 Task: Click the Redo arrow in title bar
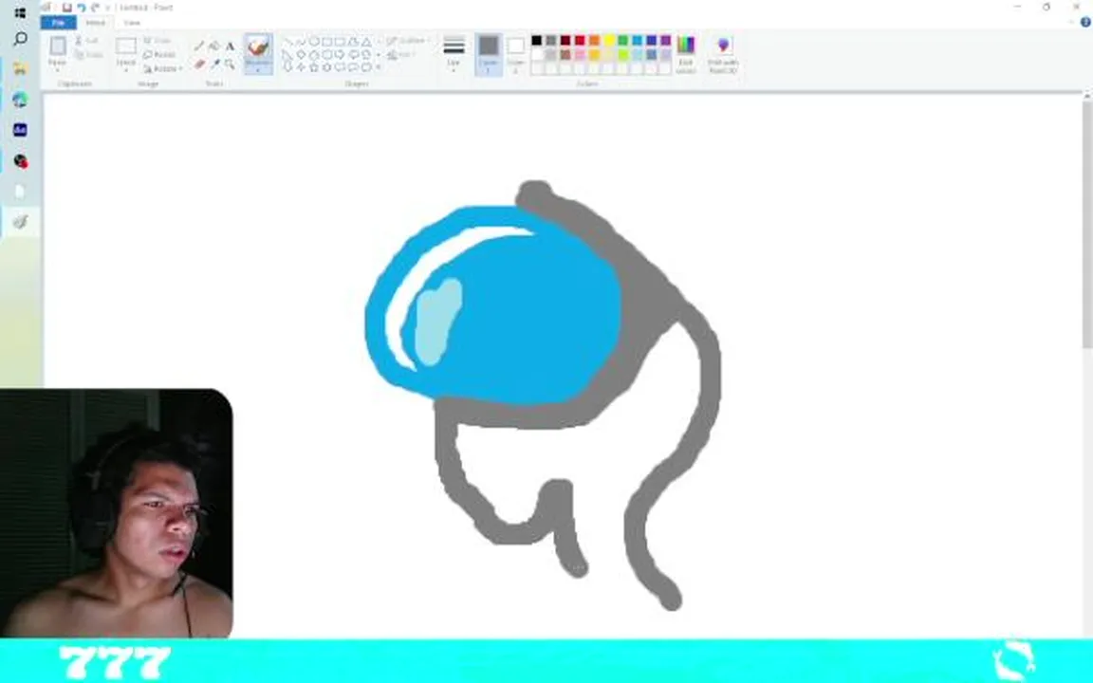click(95, 7)
